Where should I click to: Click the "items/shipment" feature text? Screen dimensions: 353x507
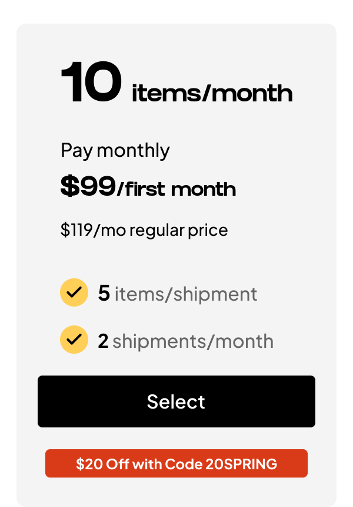coord(186,294)
